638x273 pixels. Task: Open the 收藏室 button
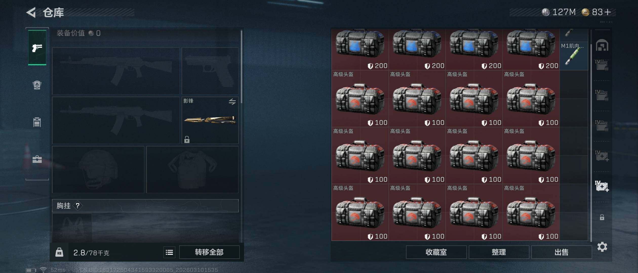pos(436,252)
